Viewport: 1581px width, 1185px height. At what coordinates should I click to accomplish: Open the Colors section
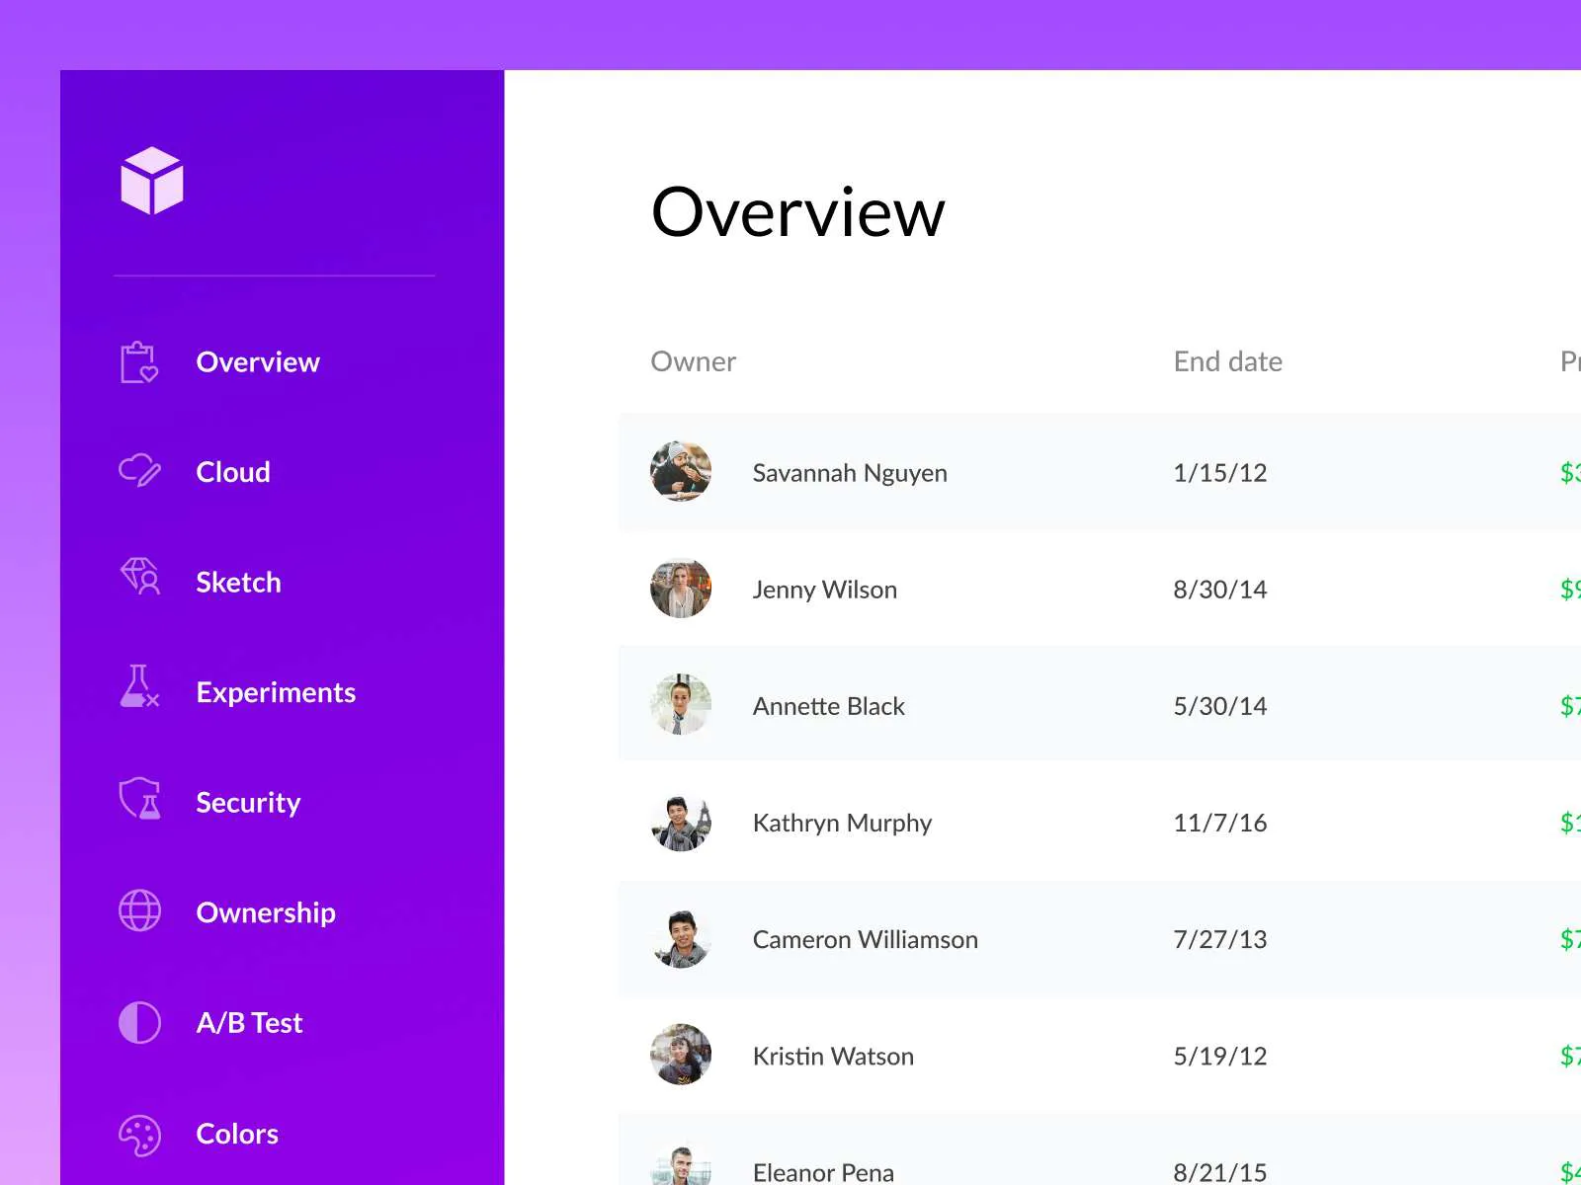click(x=236, y=1134)
